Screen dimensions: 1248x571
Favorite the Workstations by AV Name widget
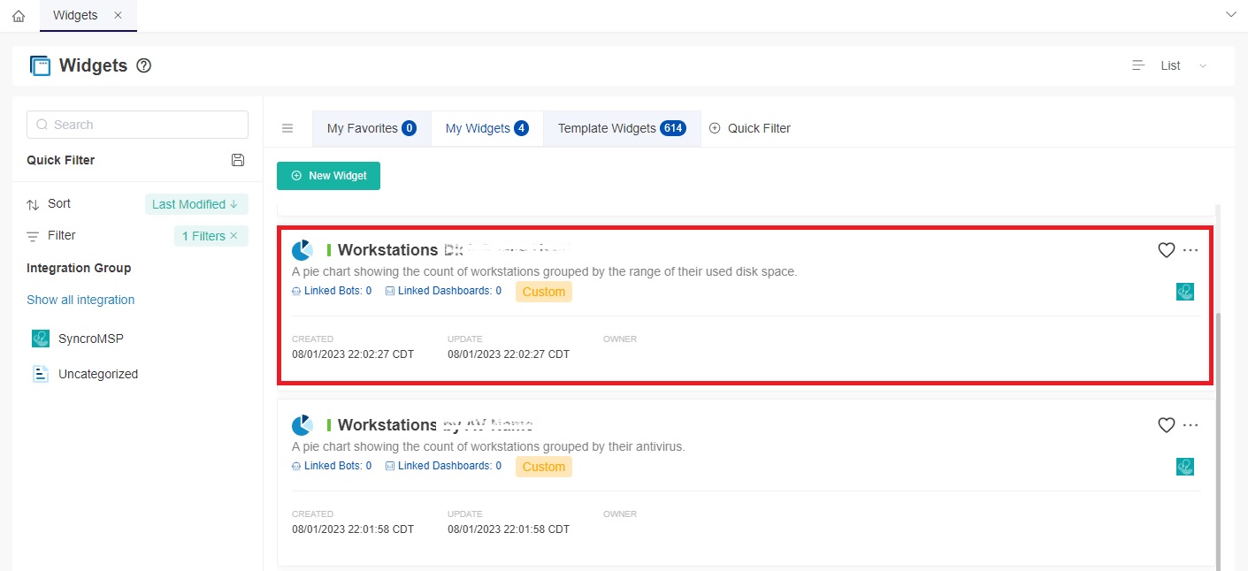click(x=1166, y=425)
